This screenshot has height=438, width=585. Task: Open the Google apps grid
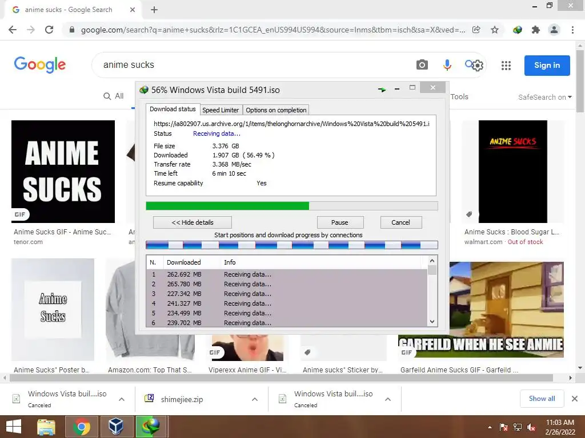point(506,66)
